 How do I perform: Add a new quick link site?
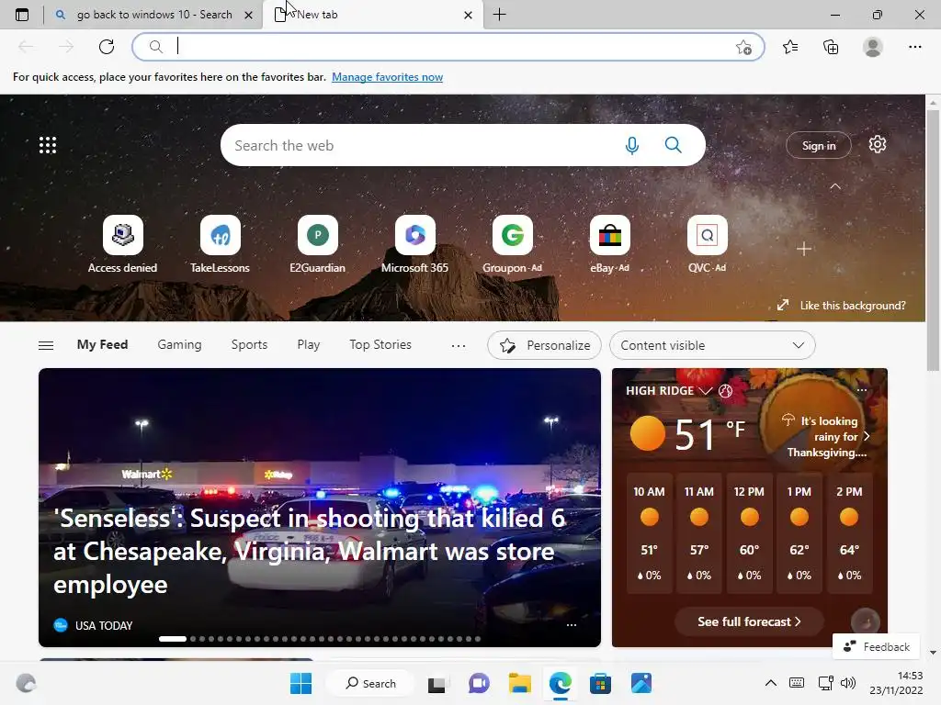click(x=804, y=249)
